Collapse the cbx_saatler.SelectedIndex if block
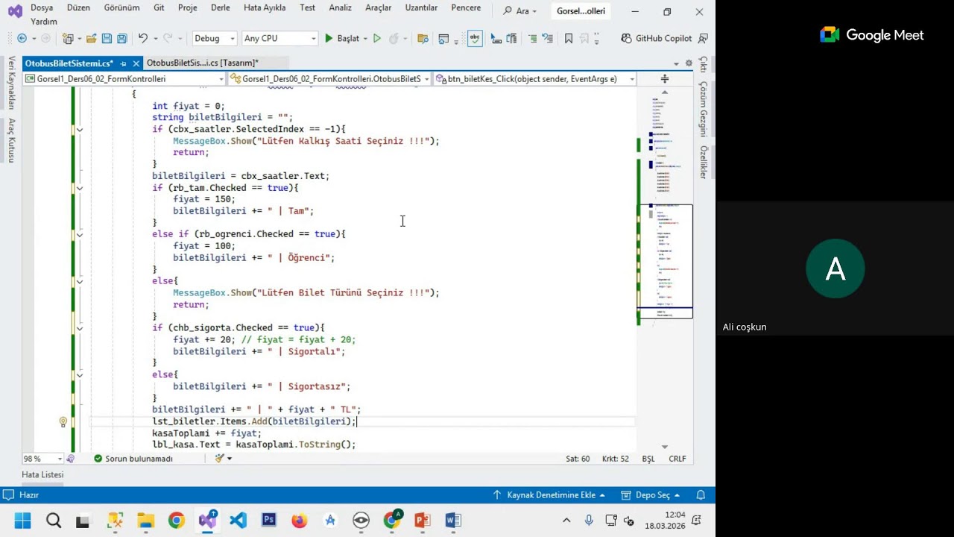The height and width of the screenshot is (537, 954). (79, 129)
